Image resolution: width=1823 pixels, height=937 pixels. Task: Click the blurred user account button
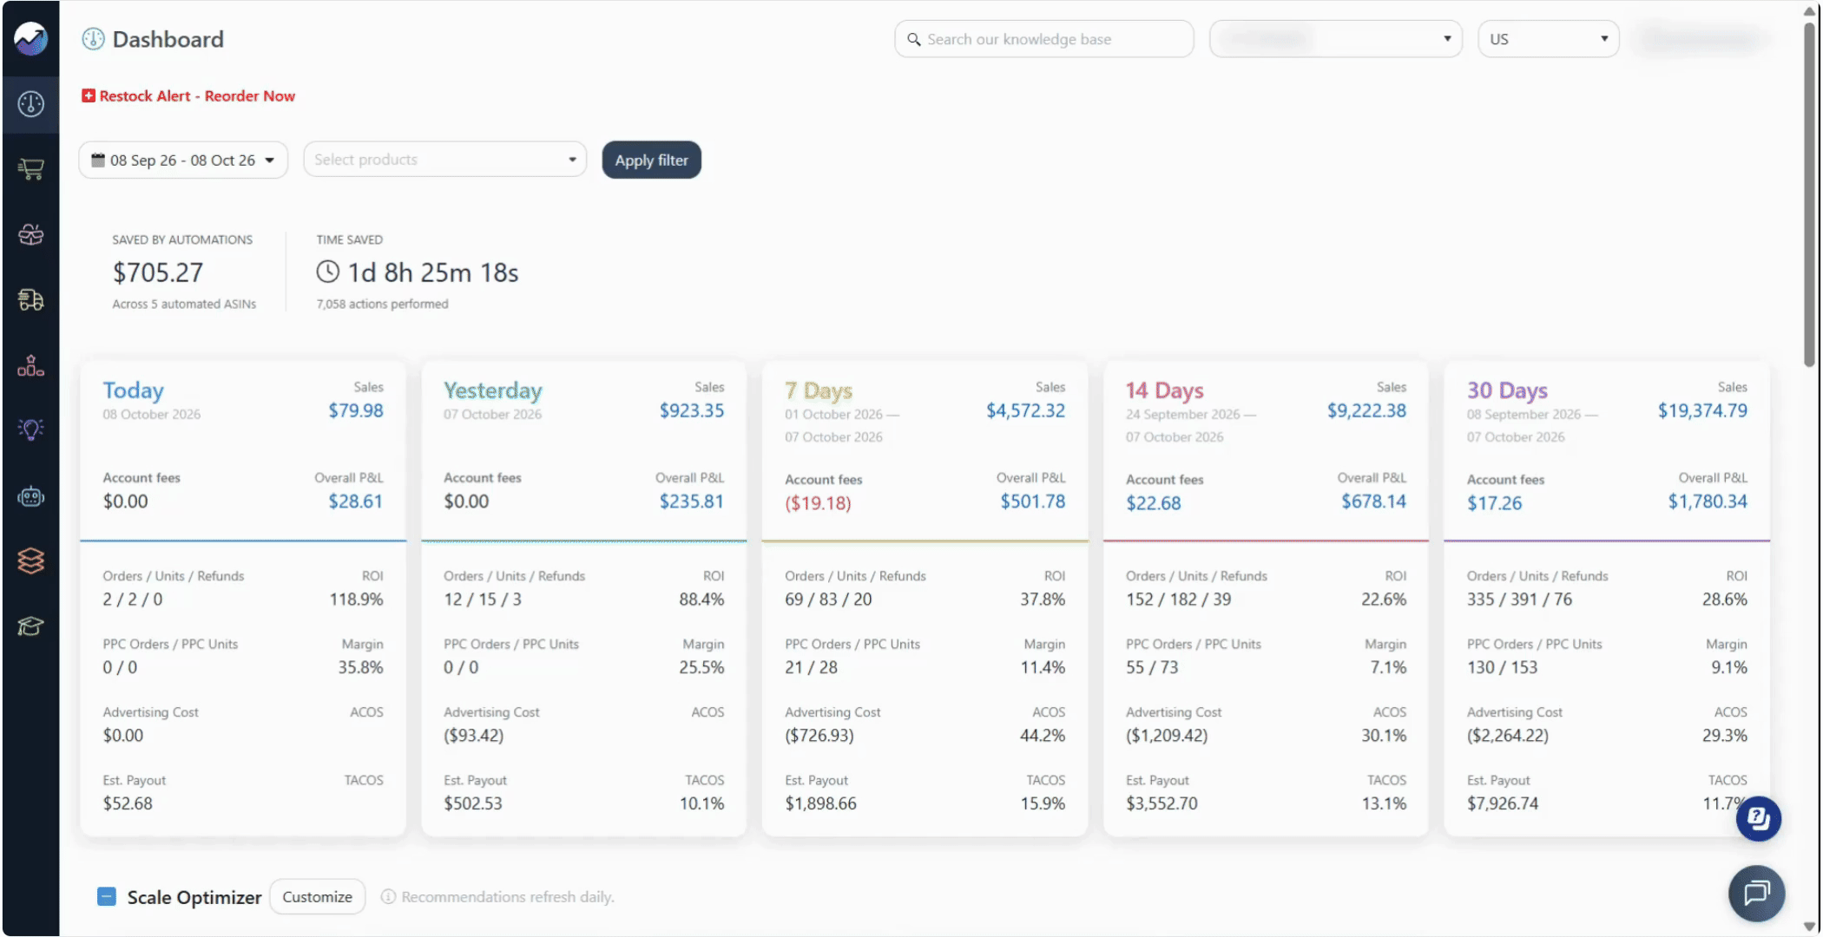point(1701,39)
